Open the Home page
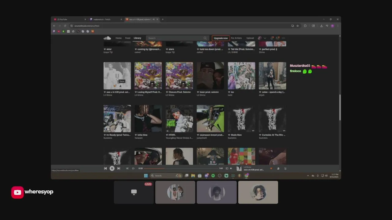This screenshot has width=392, height=220. [119, 38]
